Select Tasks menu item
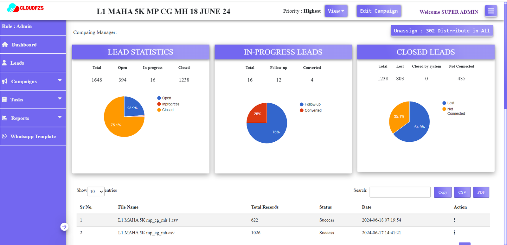Viewport: 507px width, 245px height. 33,100
